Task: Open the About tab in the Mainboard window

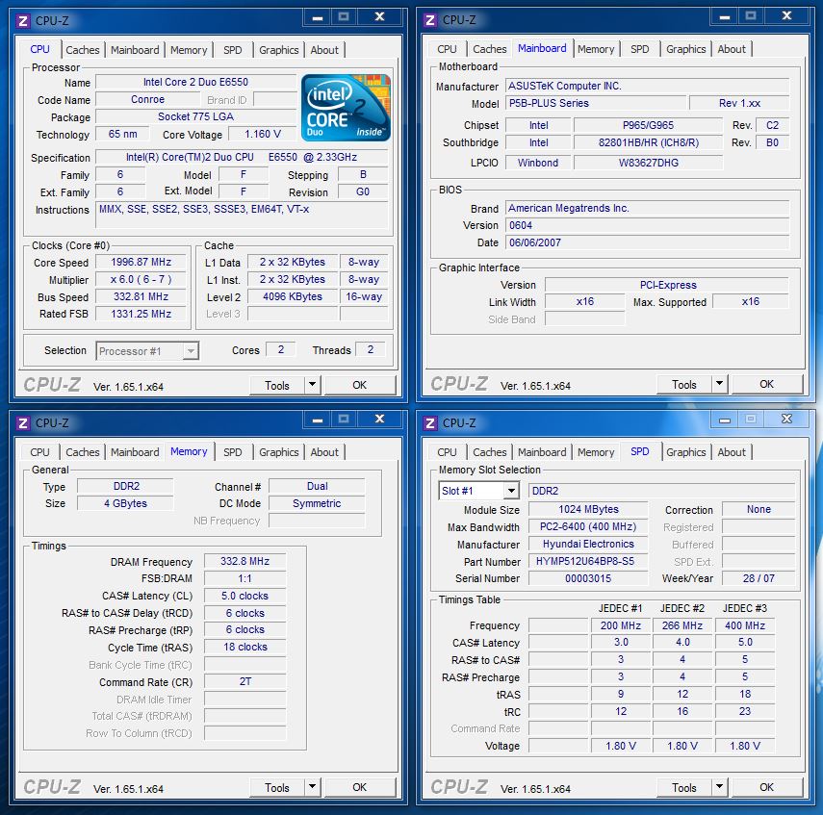Action: [732, 49]
